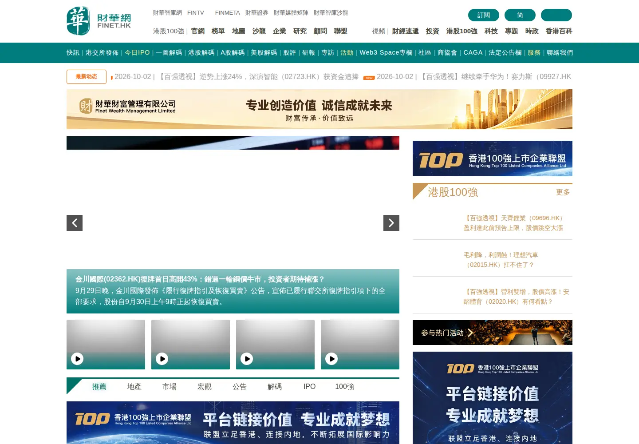639x444 pixels.
Task: Open 港交所發佈 in navigation bar
Action: click(102, 52)
